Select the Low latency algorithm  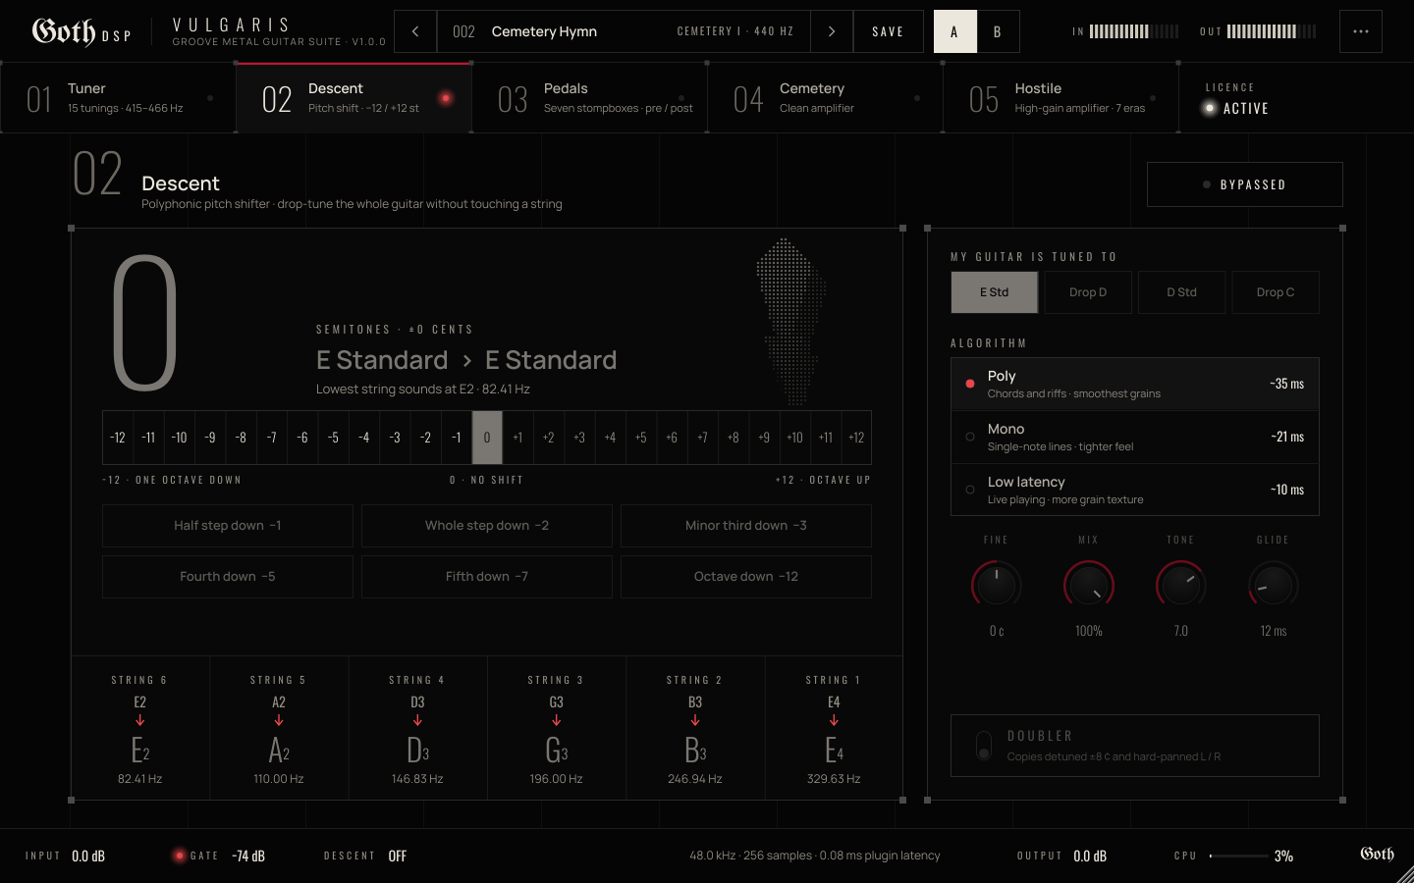[x=1135, y=490]
